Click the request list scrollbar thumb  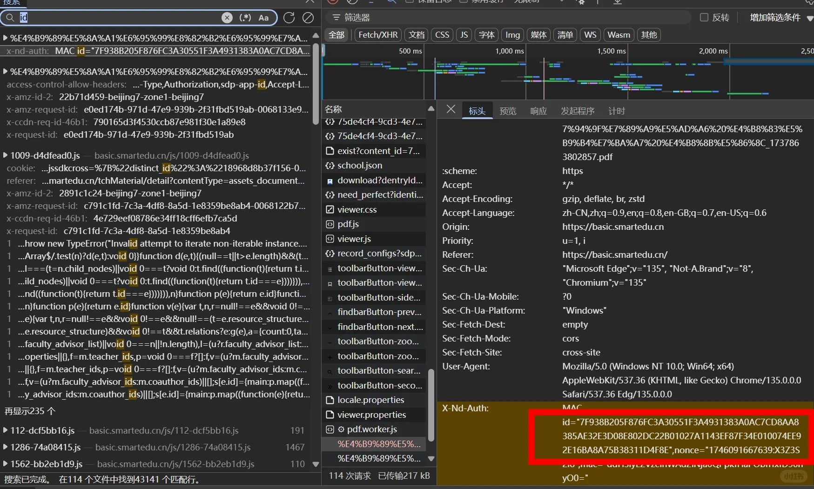click(x=431, y=405)
